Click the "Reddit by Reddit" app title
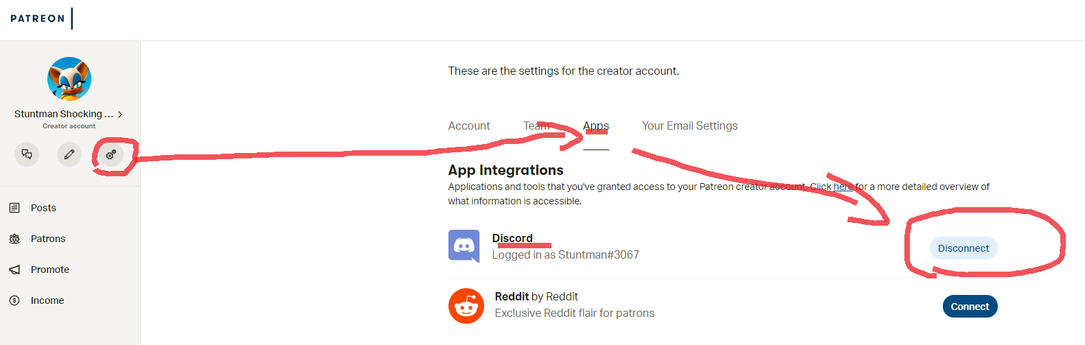The width and height of the screenshot is (1085, 345). point(536,296)
